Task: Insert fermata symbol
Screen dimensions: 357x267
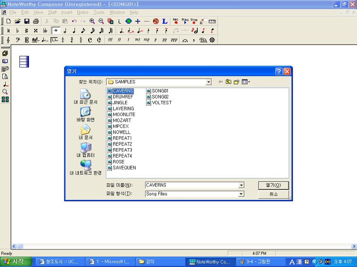Action: tap(185, 40)
